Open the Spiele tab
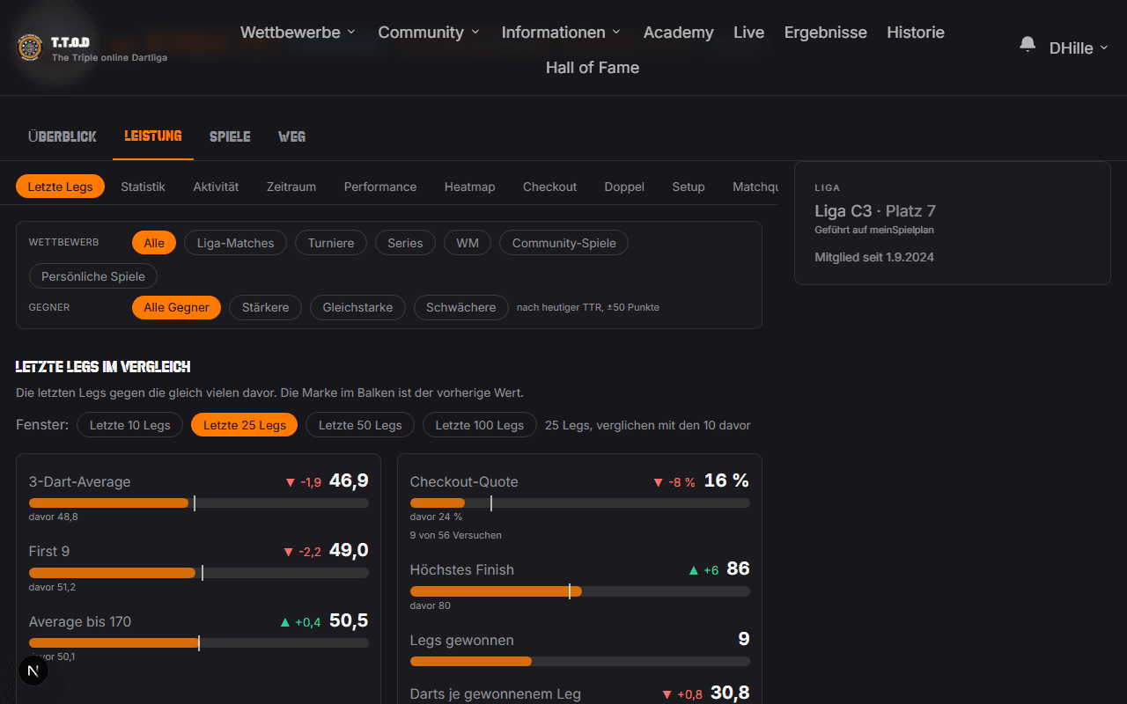 tap(230, 136)
